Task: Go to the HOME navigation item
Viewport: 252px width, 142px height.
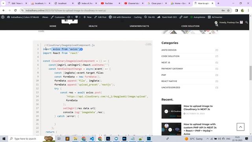Action: click(53, 26)
